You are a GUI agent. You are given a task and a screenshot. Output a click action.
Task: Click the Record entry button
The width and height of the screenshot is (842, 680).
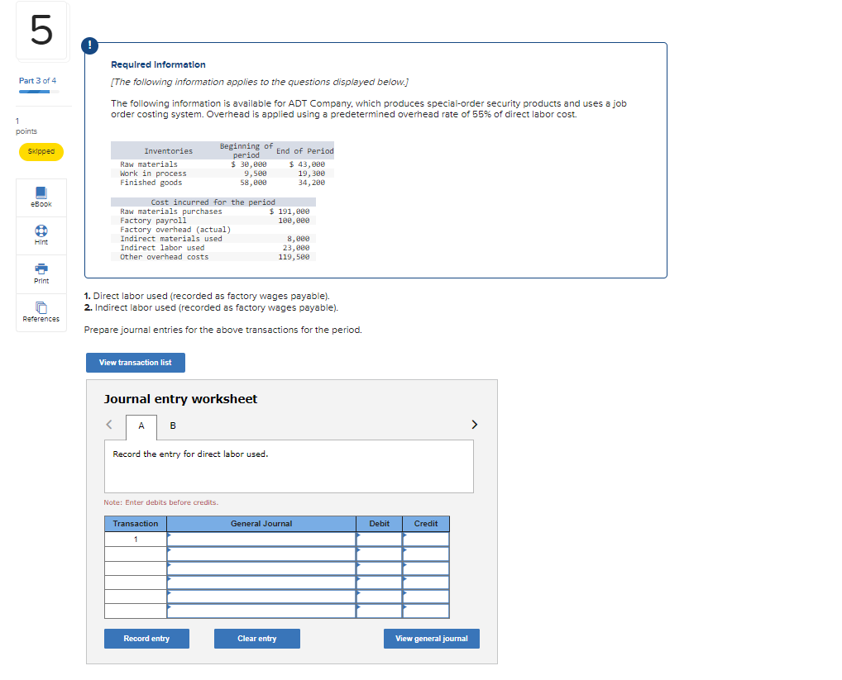[146, 639]
